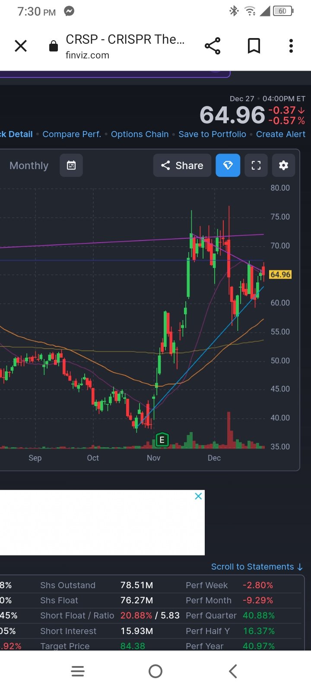The height and width of the screenshot is (692, 311).
Task: Tap Android home circle button
Action: [155, 671]
